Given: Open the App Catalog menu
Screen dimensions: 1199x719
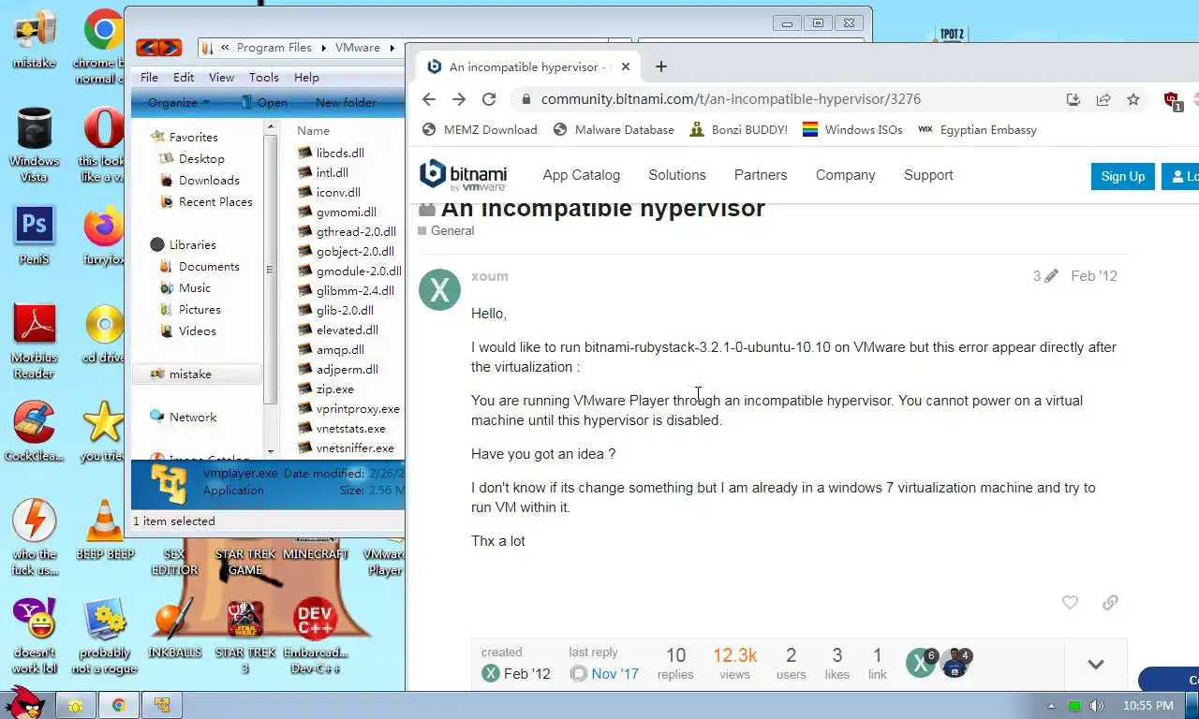Looking at the screenshot, I should coord(581,175).
